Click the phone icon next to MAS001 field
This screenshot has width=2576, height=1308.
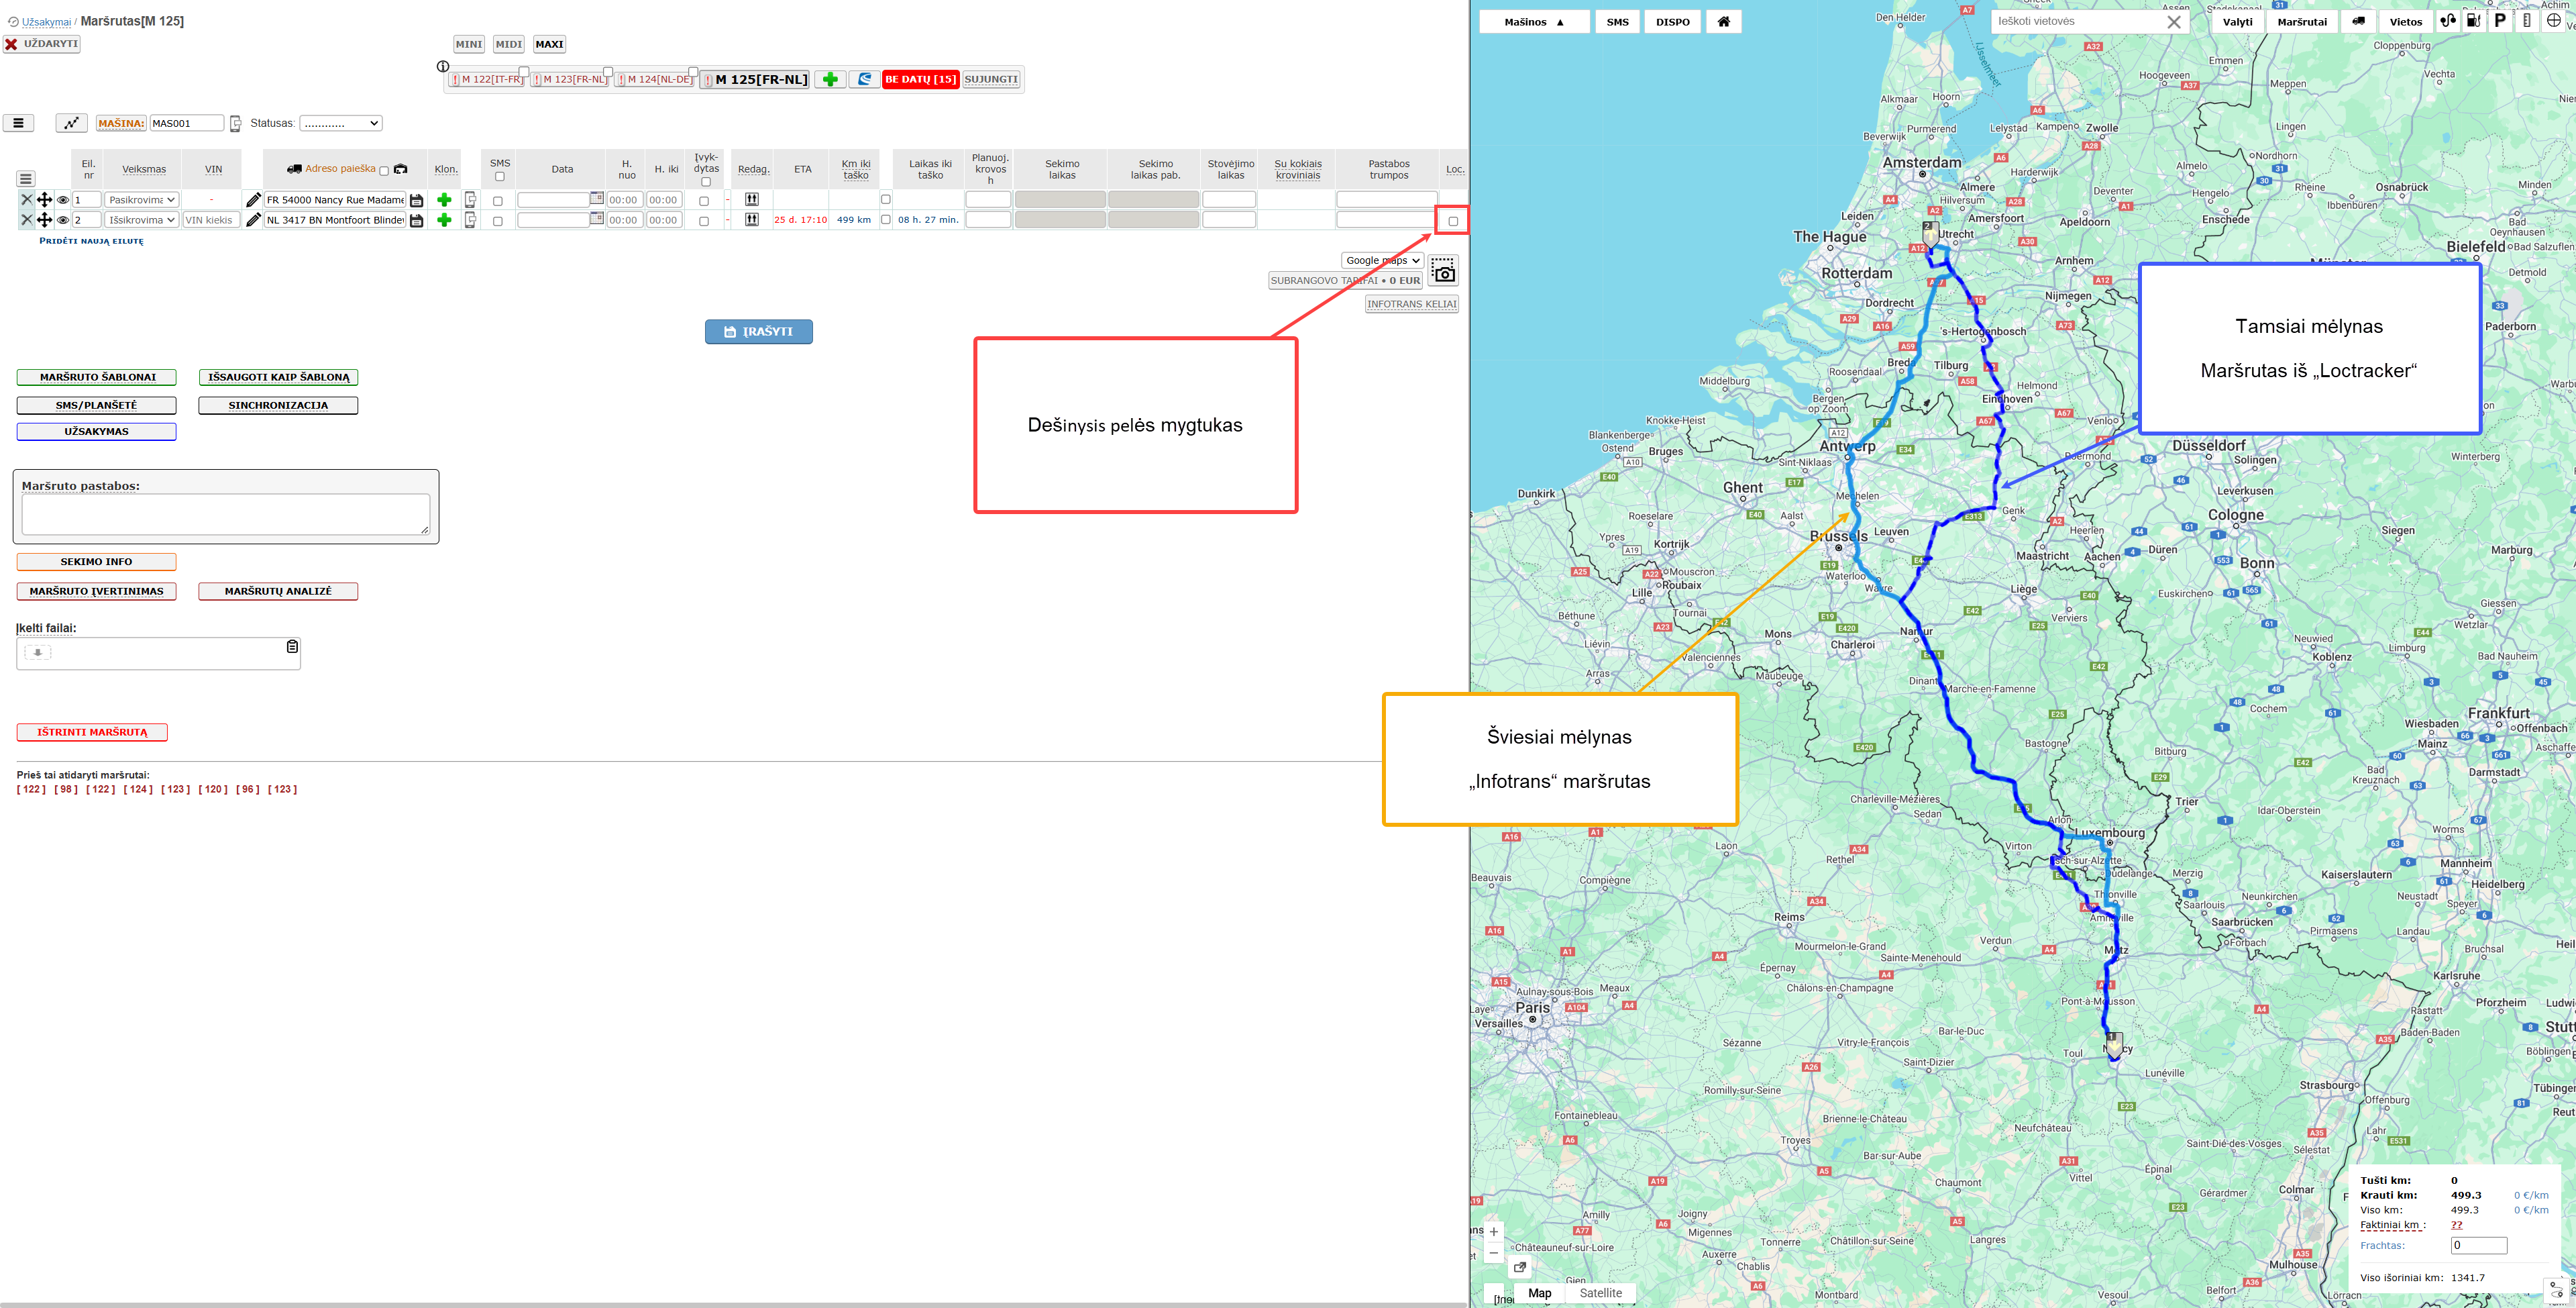[x=236, y=123]
